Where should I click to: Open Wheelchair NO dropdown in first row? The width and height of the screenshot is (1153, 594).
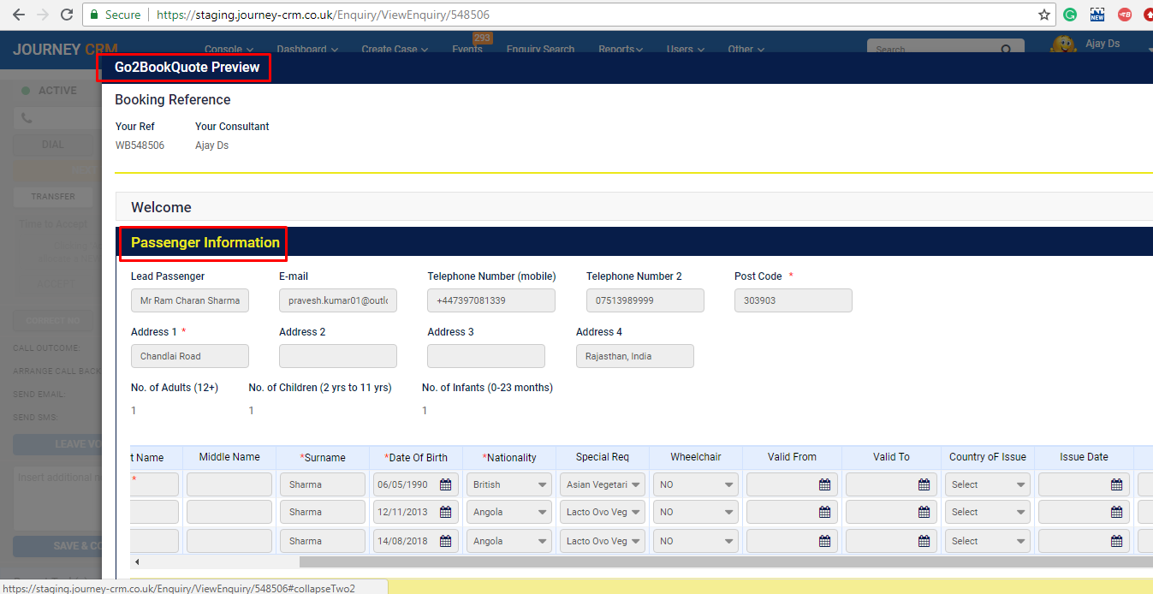click(x=696, y=484)
